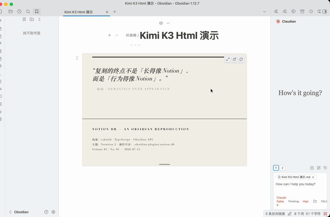The image size is (330, 217).
Task: Open the search magnifier tab
Action: pos(28,12)
